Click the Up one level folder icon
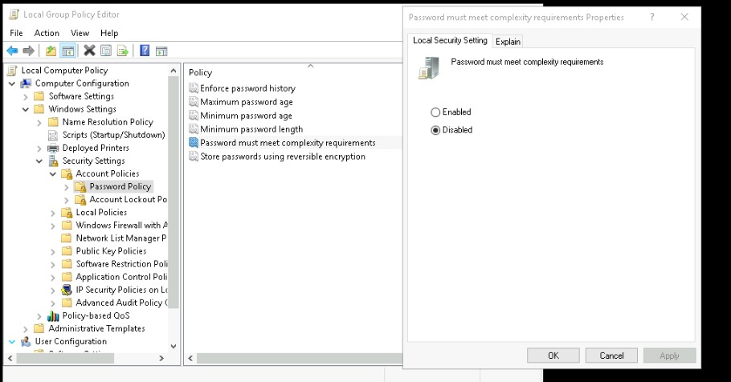Viewport: 731px width, 382px height. [51, 51]
